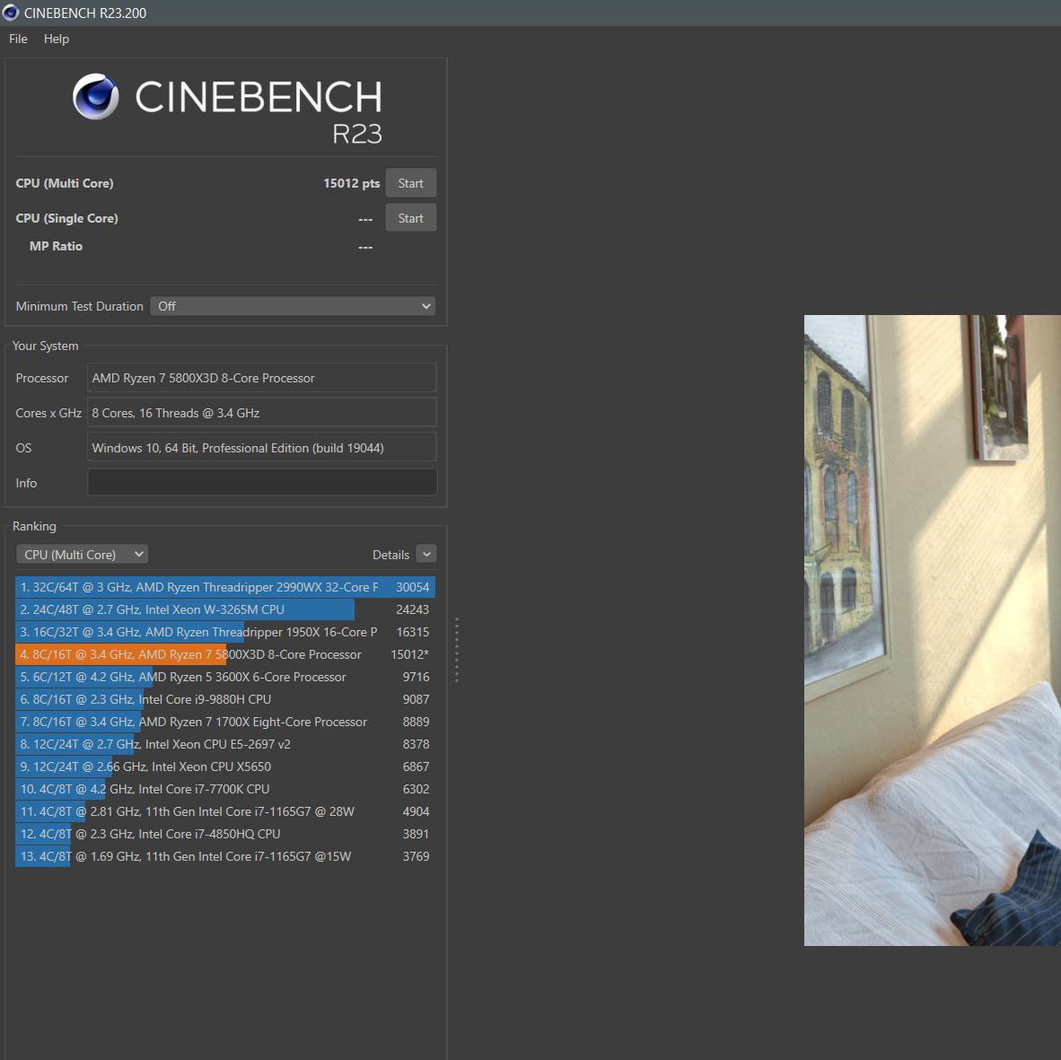1061x1060 pixels.
Task: Click the Cinebench R23 sphere logo
Action: [x=95, y=97]
